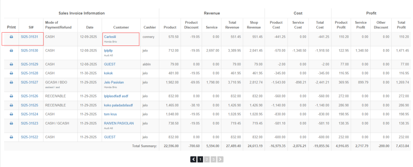413x167 pixels.
Task: Print invoice SI25-31530 using printer icon
Action: 11,51
